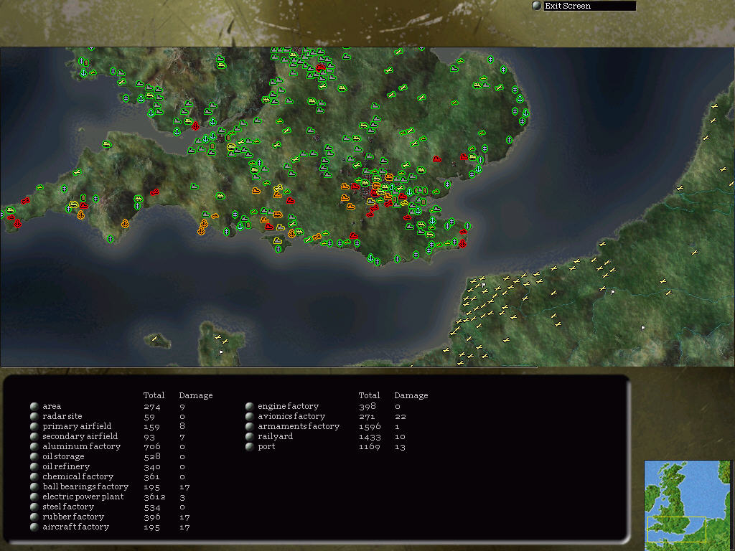Click the oil storage total 528
735x551 pixels.
point(152,456)
